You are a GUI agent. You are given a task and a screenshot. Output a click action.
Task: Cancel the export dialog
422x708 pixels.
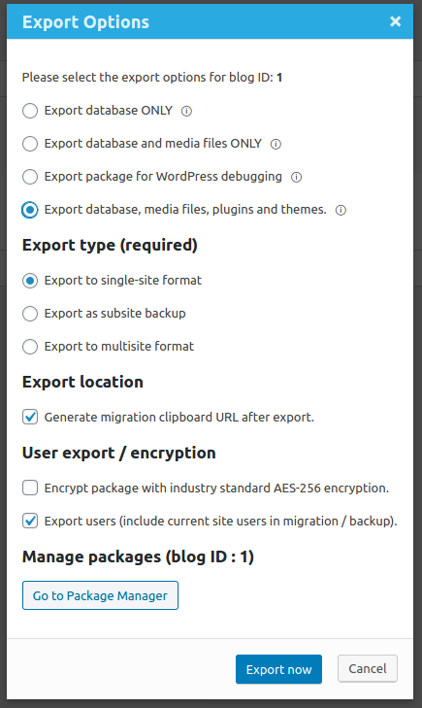(368, 669)
